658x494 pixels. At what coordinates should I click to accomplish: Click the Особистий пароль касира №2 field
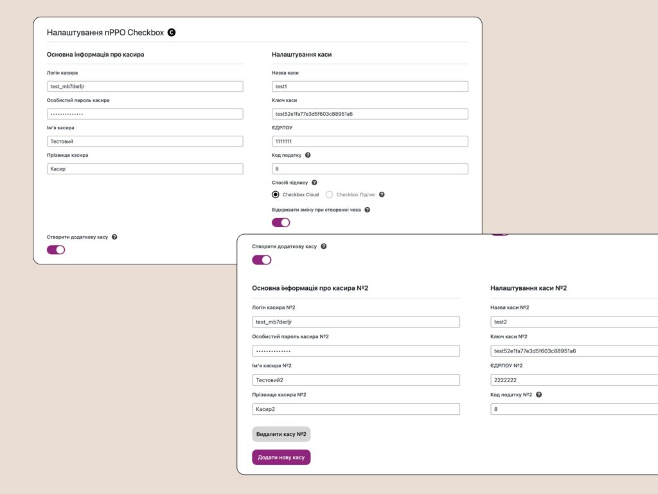click(x=356, y=351)
